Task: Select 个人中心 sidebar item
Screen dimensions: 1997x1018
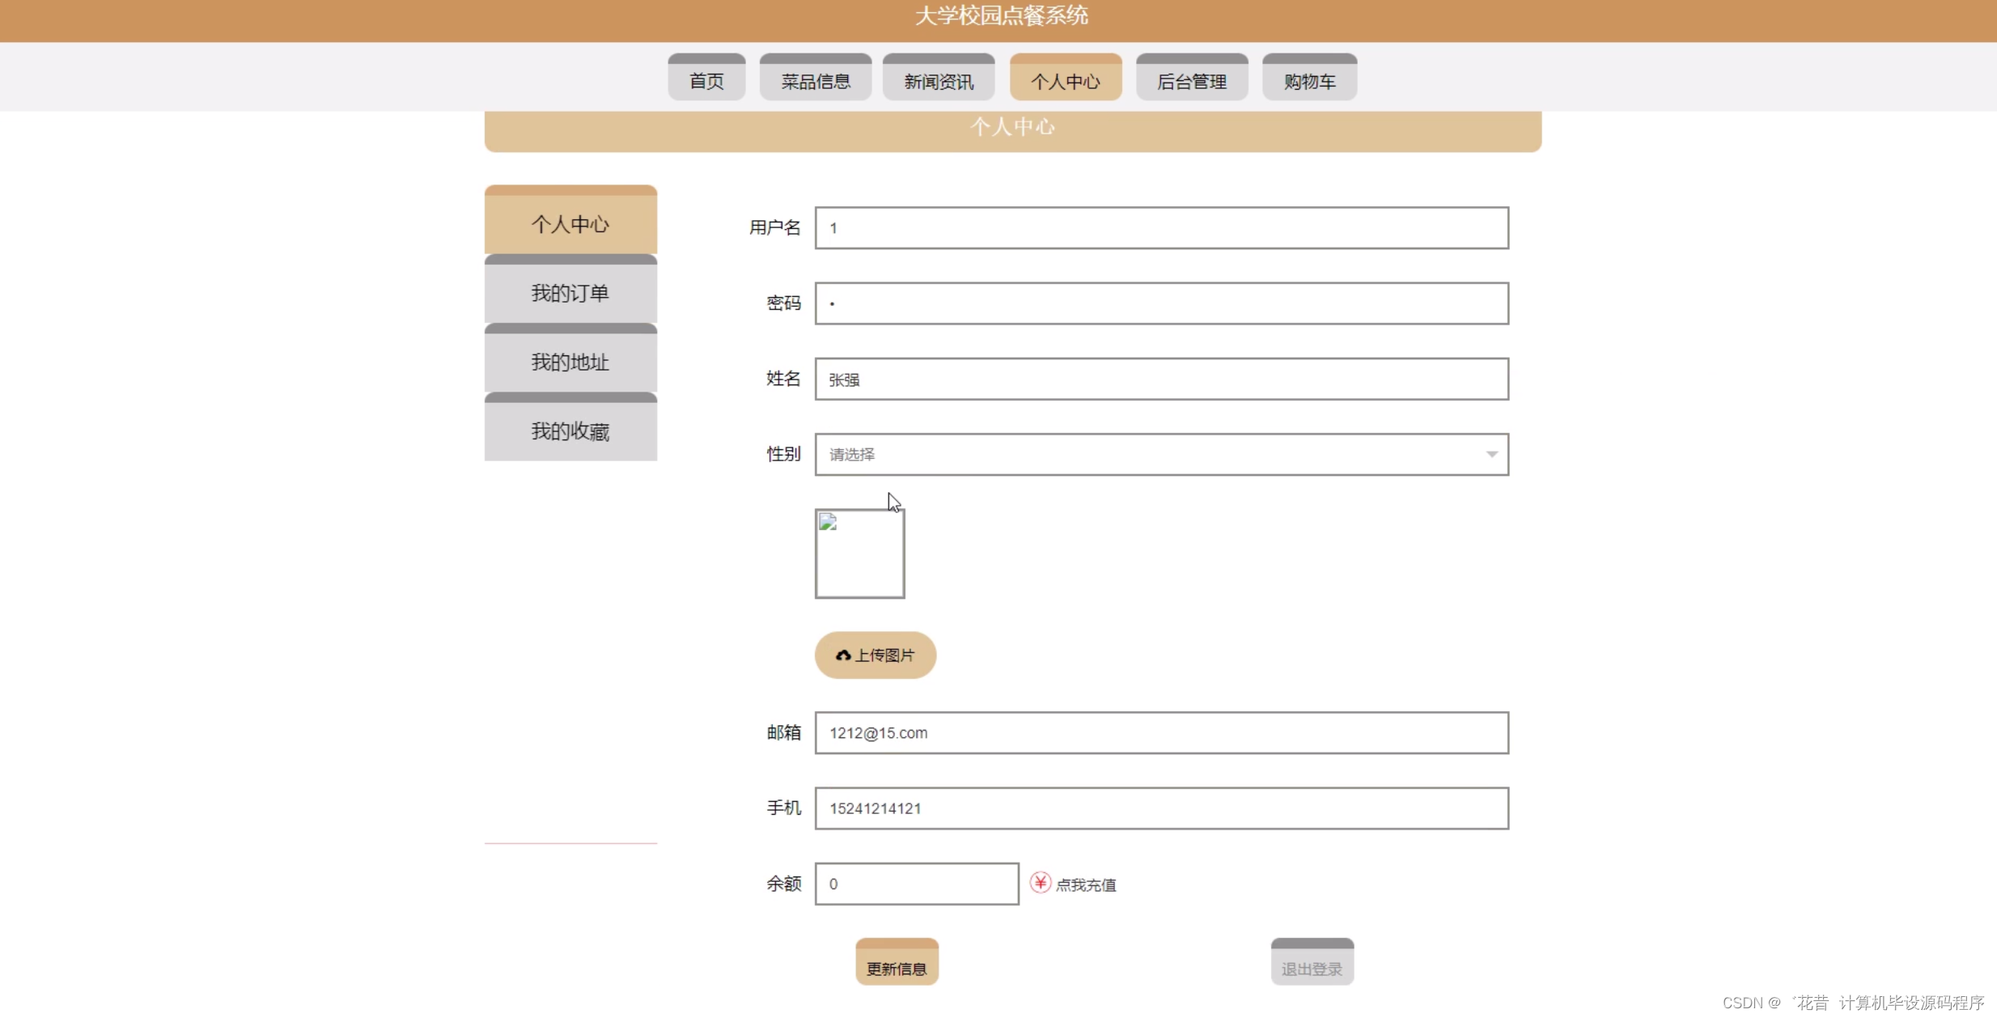Action: (570, 224)
